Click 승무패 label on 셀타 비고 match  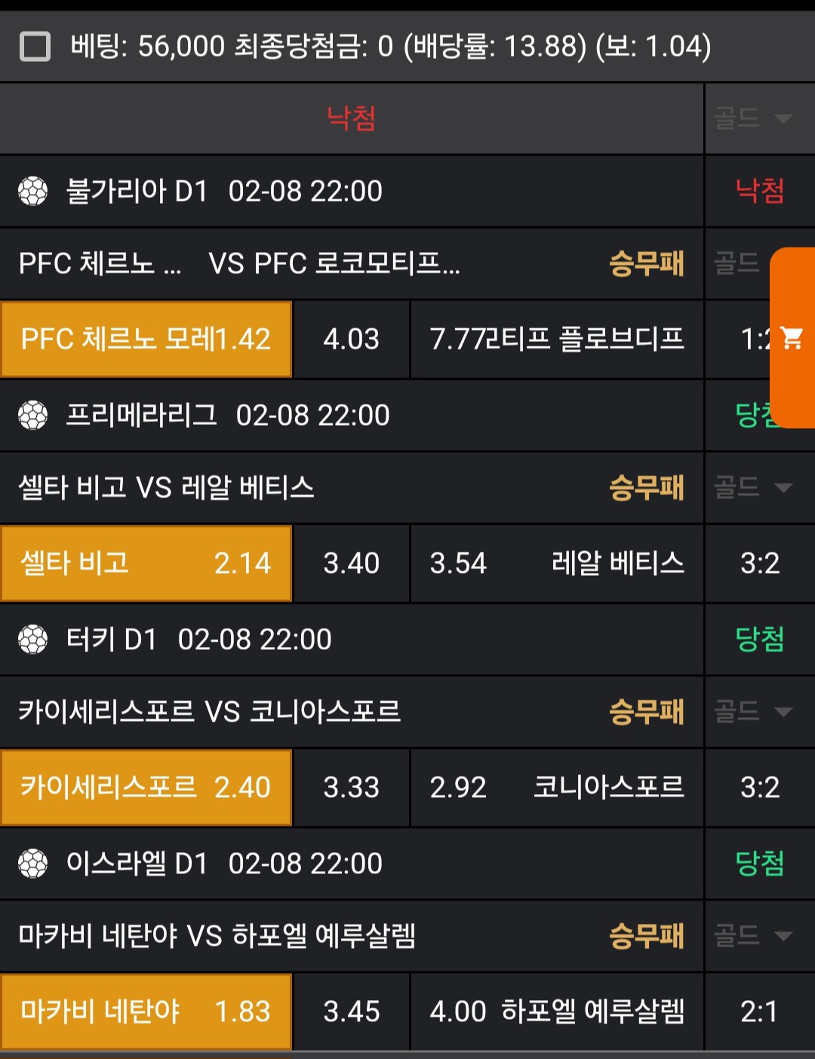tap(647, 488)
